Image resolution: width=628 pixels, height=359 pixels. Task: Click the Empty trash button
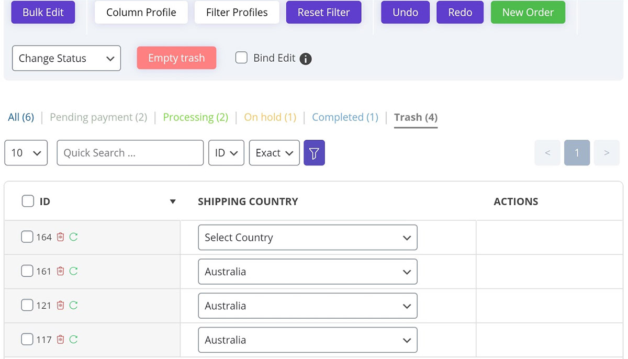pos(176,58)
